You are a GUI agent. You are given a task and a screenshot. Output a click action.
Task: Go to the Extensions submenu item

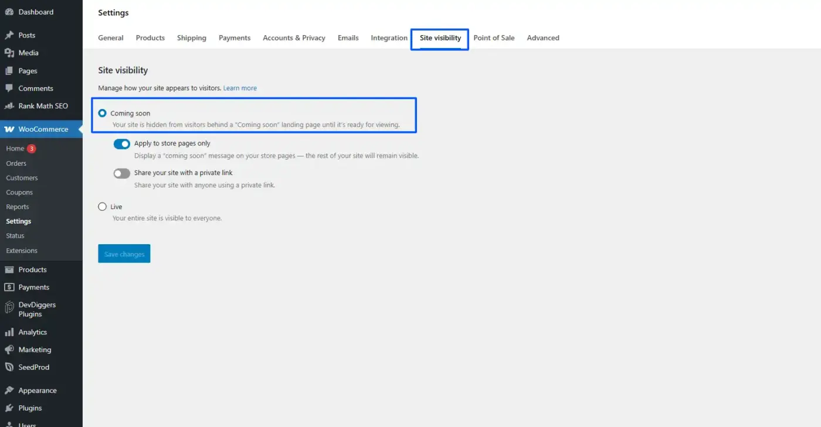click(22, 251)
